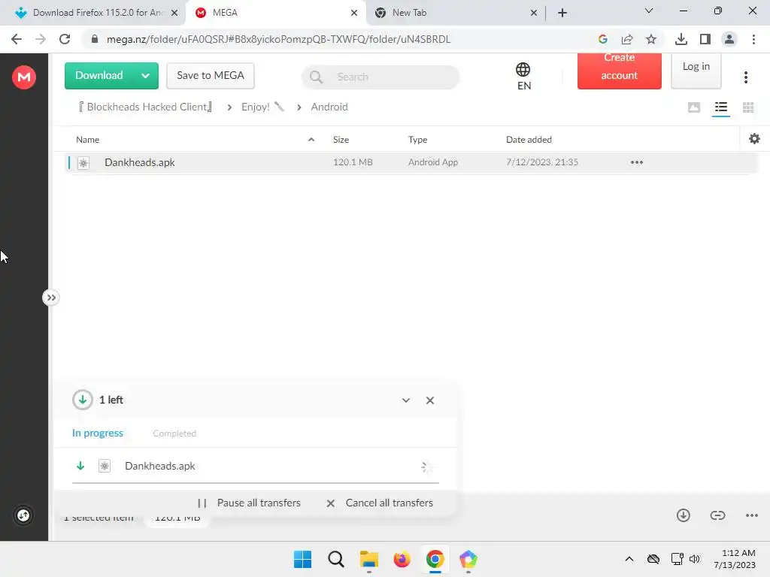Switch to grid thumbnail view
This screenshot has width=770, height=577.
748,107
